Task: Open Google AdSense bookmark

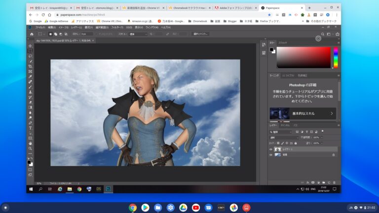Action: click(x=57, y=21)
